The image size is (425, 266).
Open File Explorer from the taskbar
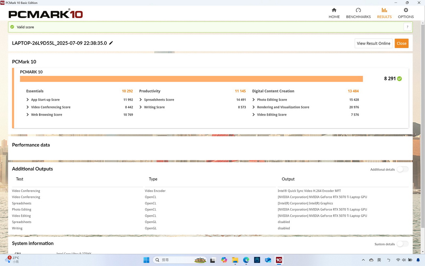(x=235, y=260)
